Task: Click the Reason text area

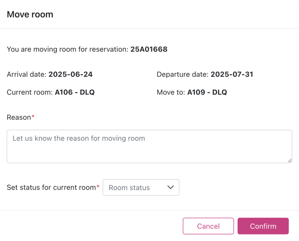Action: 149,146
